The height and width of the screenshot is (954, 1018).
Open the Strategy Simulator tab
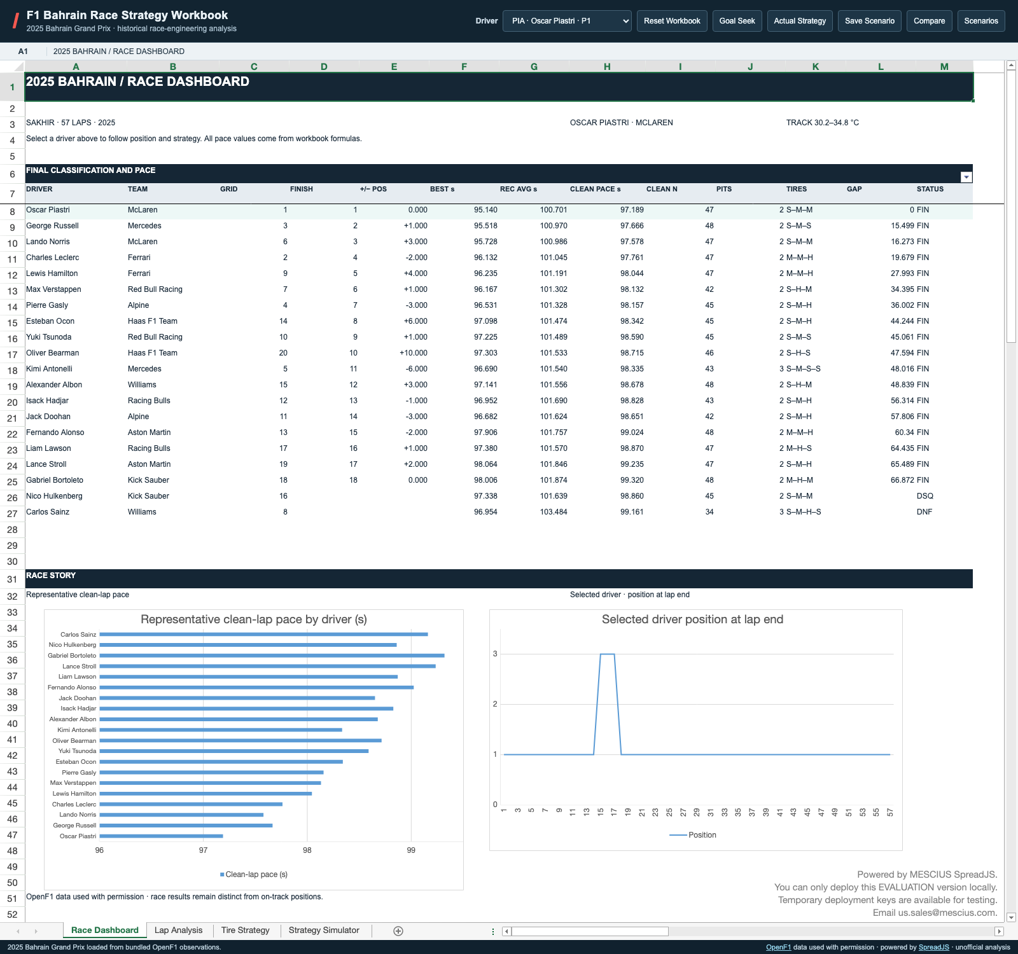[324, 930]
